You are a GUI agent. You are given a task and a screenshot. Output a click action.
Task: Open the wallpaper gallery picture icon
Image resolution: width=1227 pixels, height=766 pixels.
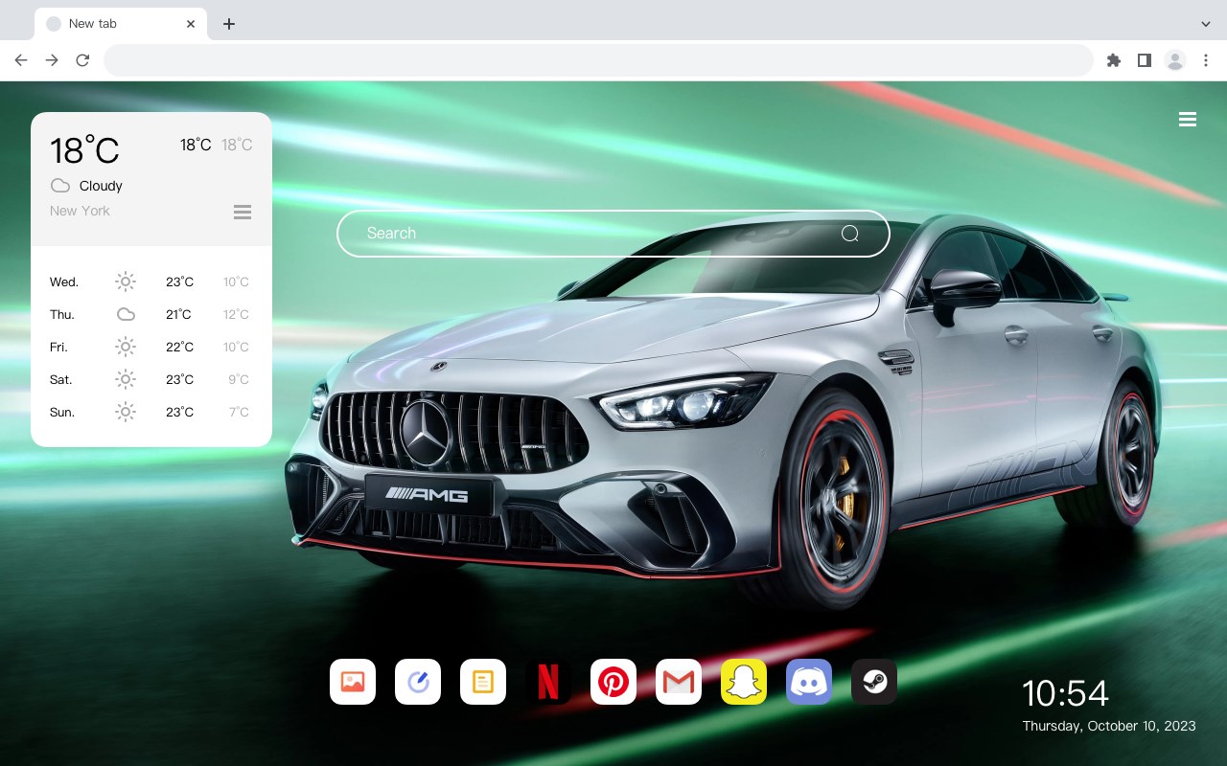coord(353,682)
